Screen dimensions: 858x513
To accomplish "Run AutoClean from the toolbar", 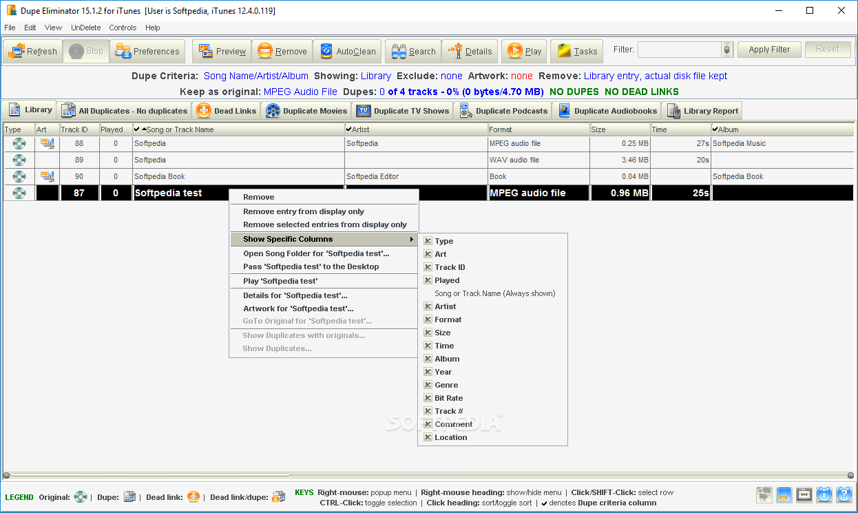I will tap(347, 51).
